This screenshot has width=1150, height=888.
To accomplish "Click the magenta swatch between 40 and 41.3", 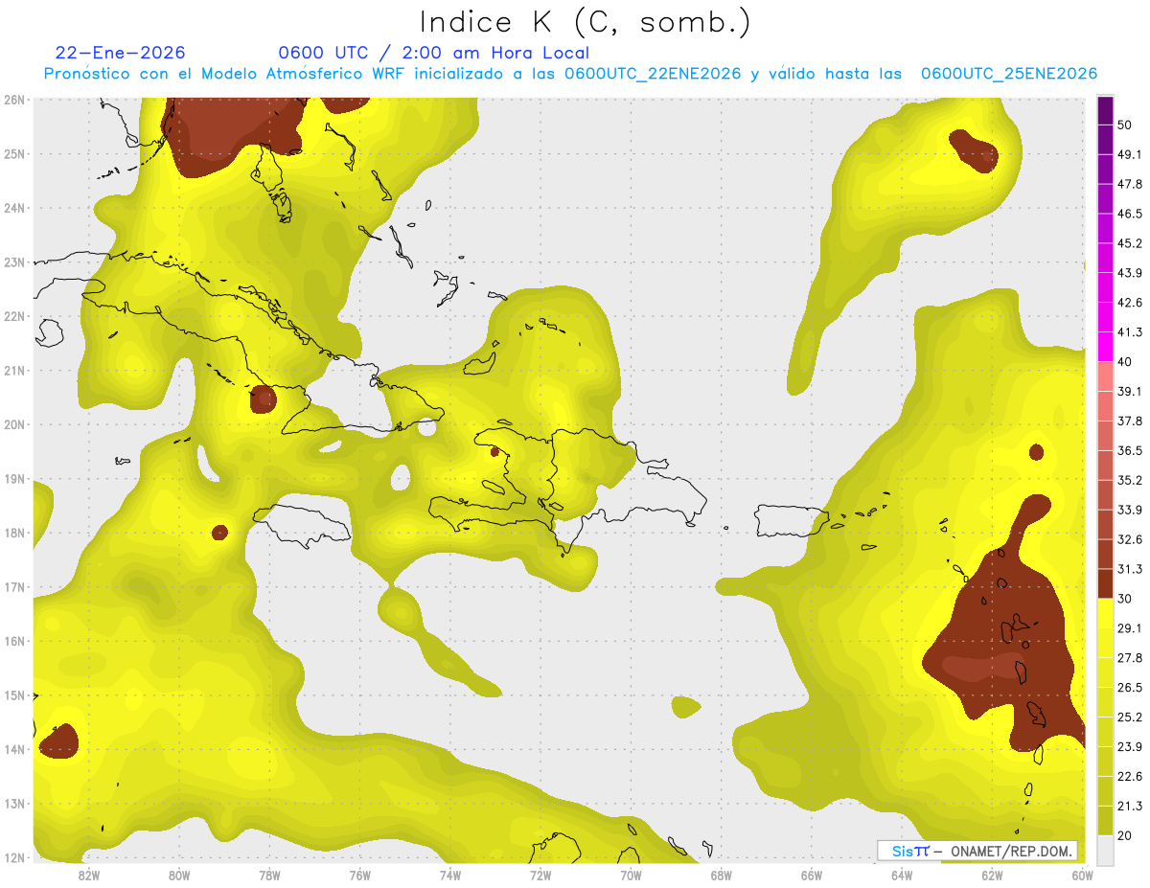I will pyautogui.click(x=1105, y=347).
